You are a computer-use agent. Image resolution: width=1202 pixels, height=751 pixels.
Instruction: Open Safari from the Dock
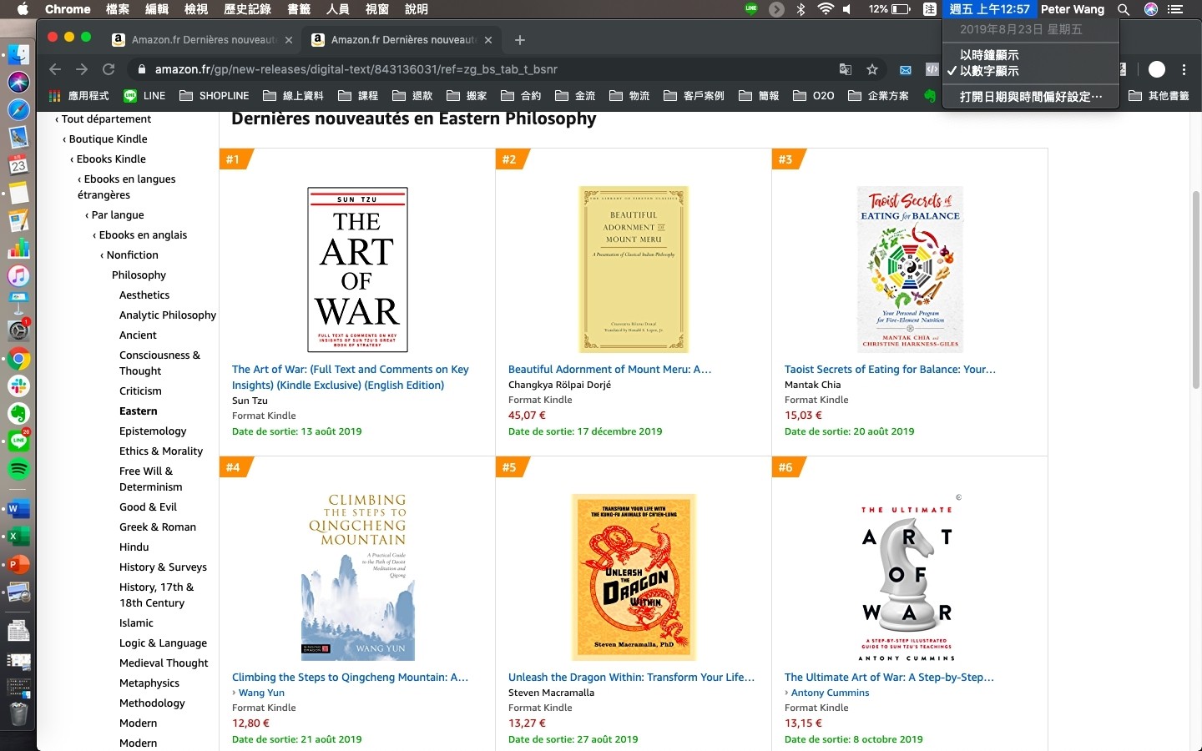tap(18, 109)
